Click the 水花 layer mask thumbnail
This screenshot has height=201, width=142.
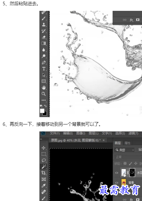(x=132, y=173)
